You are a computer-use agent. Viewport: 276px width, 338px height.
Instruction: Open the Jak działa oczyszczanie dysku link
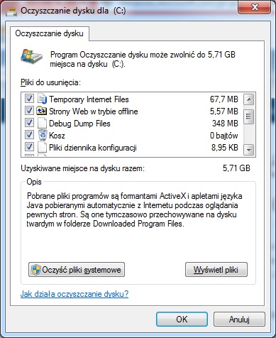click(74, 294)
